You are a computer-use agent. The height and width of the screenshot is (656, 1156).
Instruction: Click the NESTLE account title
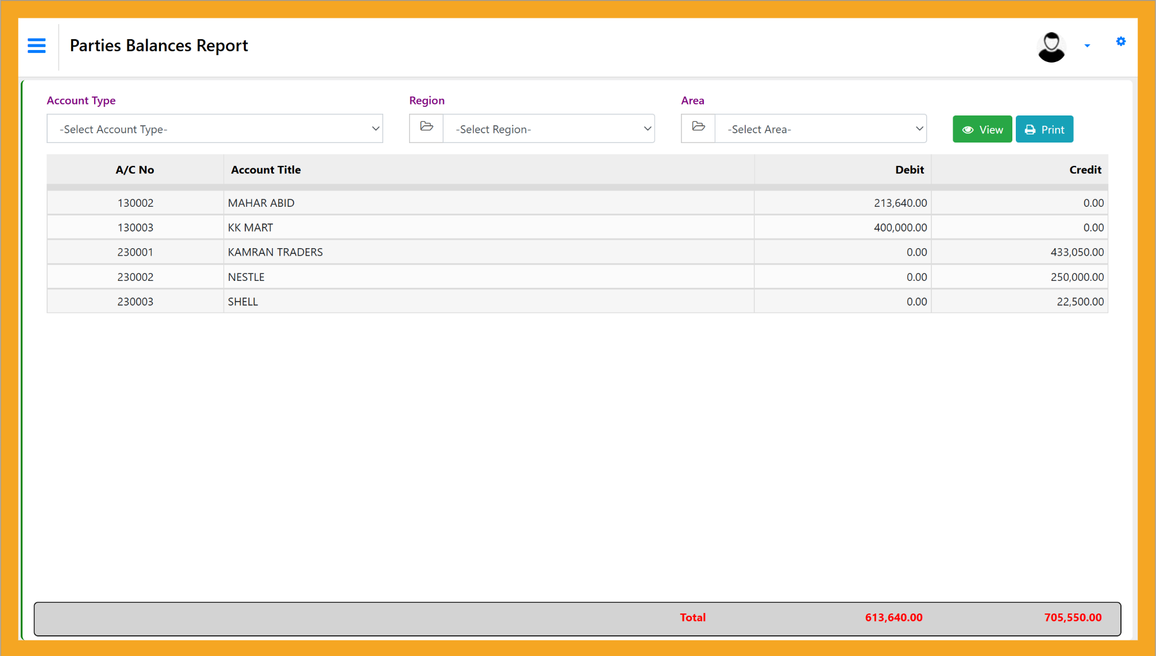(246, 277)
